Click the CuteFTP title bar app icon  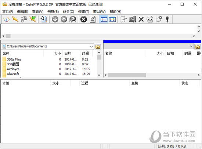pos(5,4)
